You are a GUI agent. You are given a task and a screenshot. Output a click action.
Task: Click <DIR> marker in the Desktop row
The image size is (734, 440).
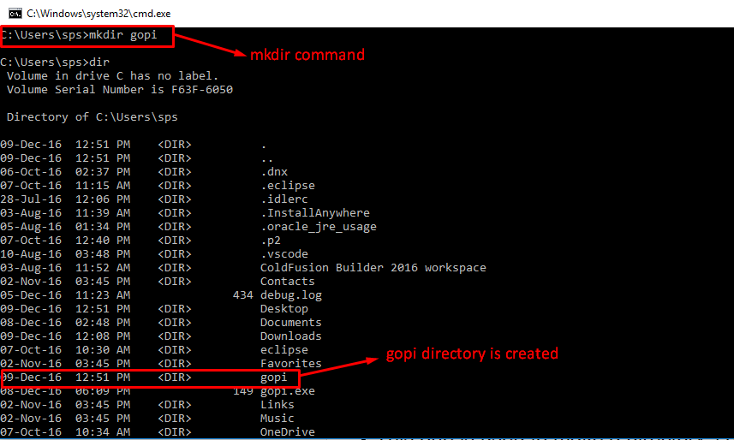click(175, 308)
